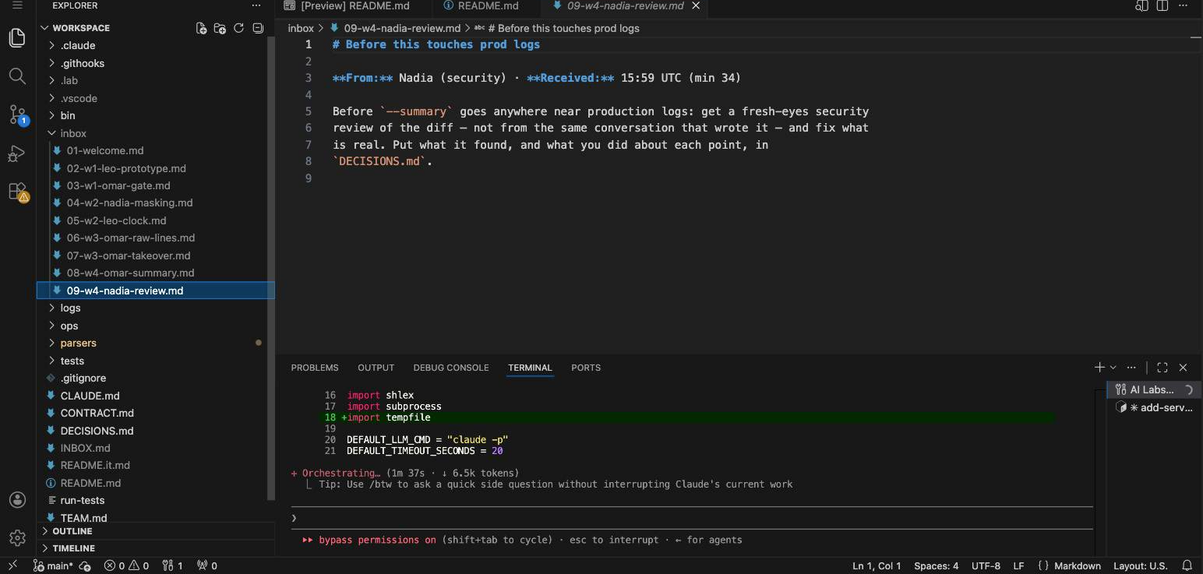This screenshot has height=574, width=1203.
Task: Toggle maximized panel size
Action: (x=1162, y=368)
